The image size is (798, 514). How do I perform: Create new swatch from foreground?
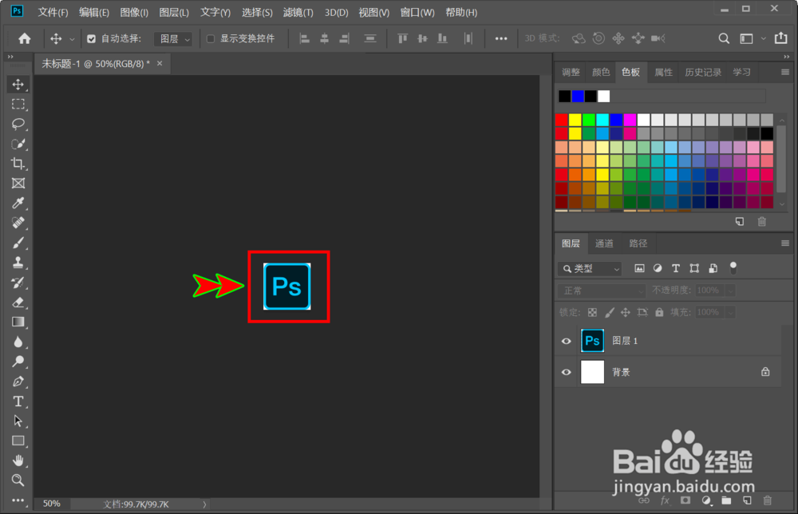(740, 221)
